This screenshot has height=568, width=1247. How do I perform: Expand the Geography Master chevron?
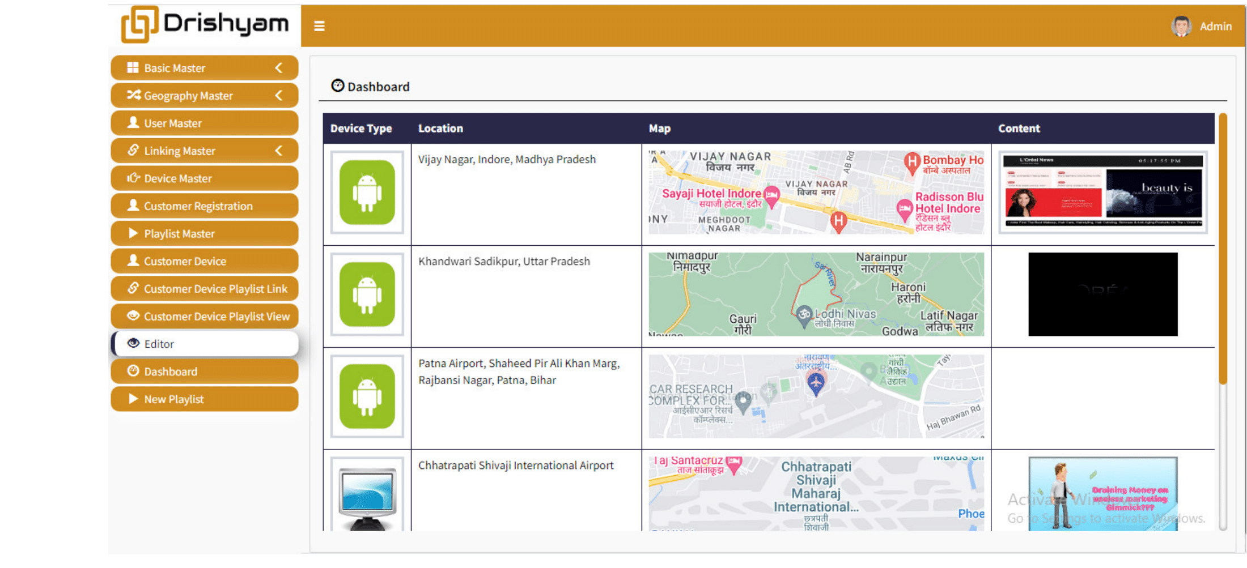click(x=278, y=96)
